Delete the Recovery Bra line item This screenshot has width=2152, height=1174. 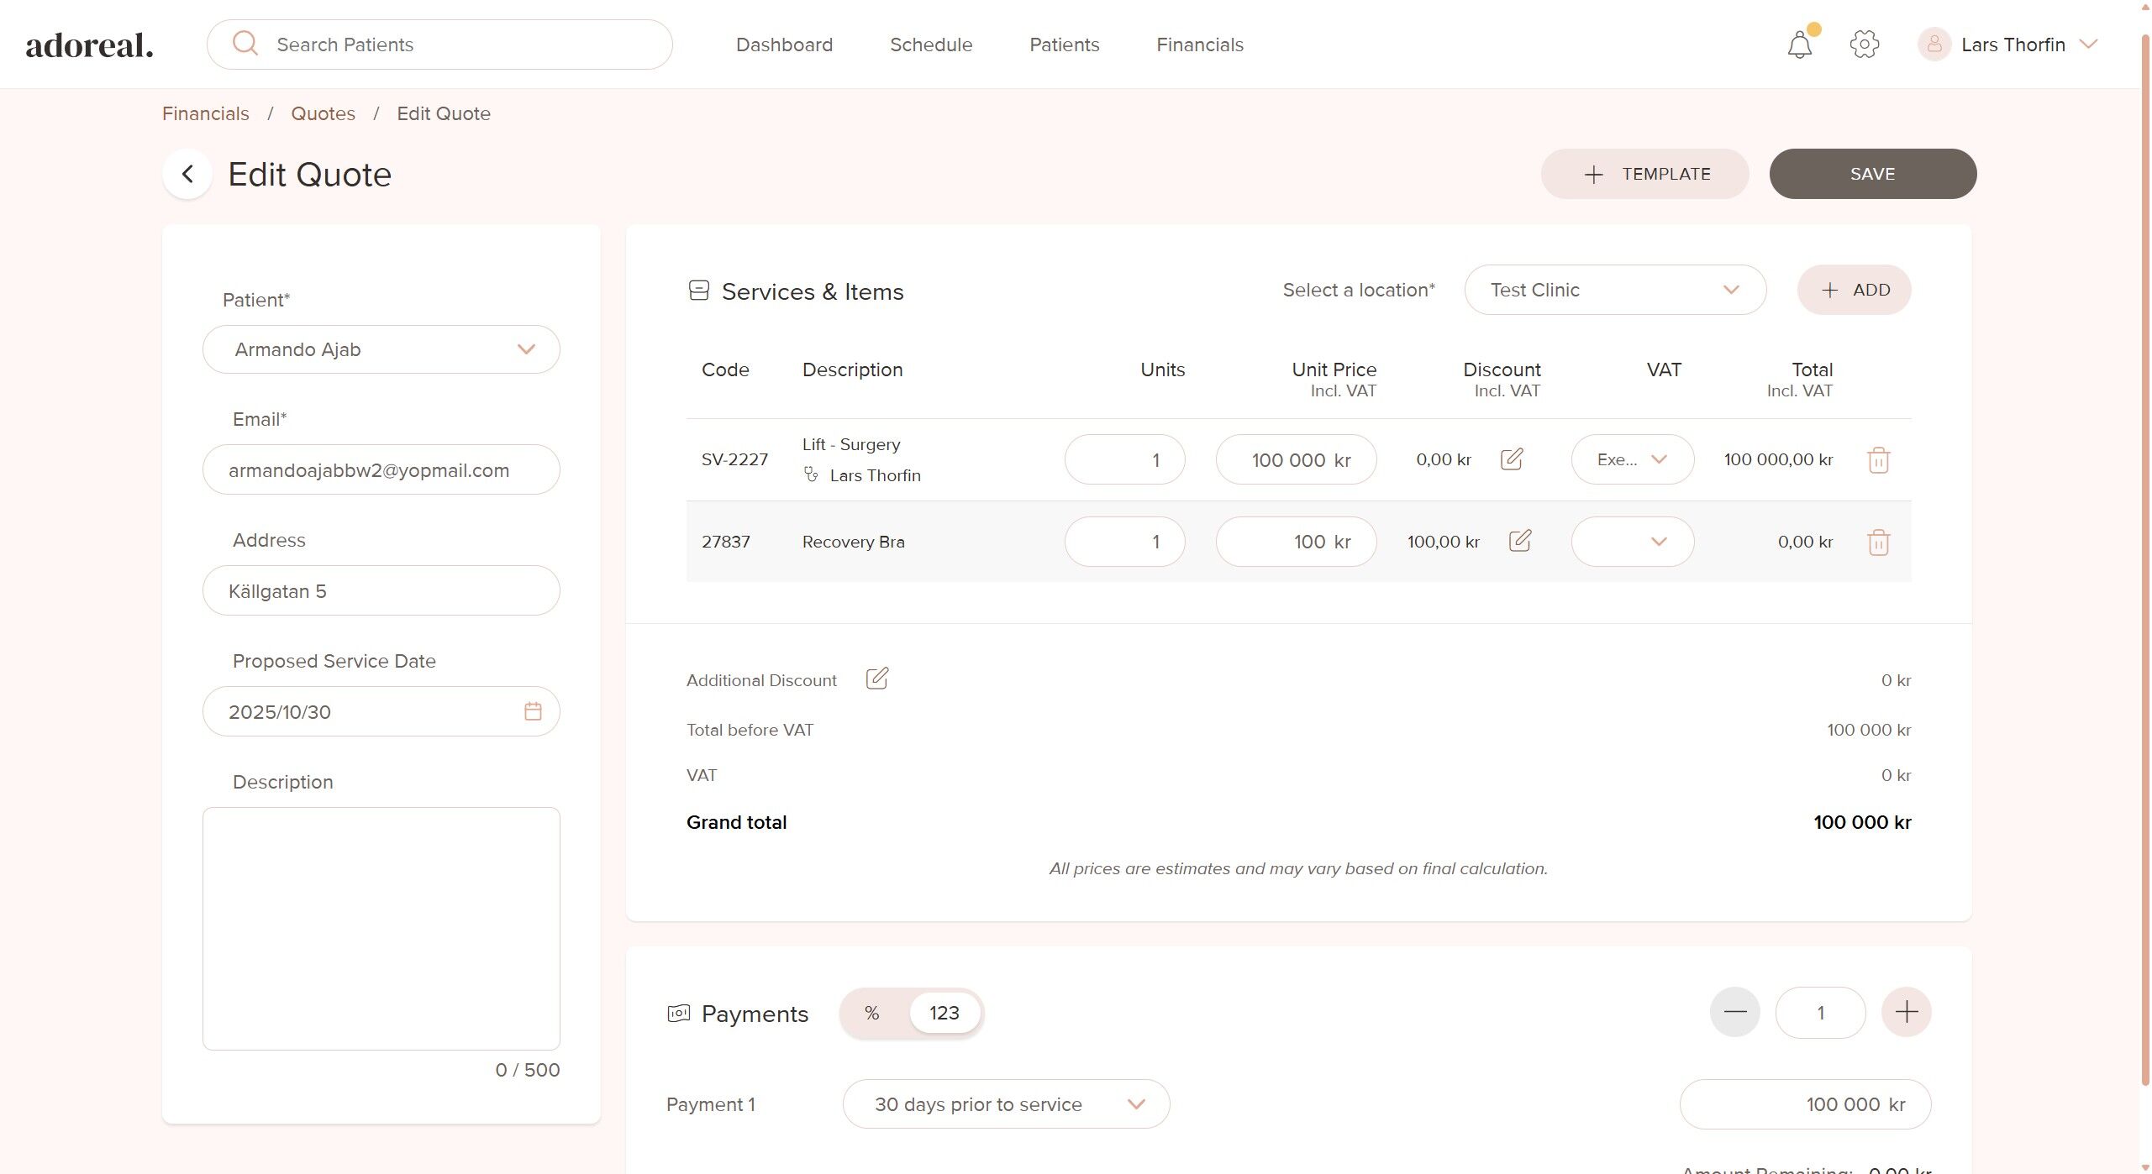click(1878, 542)
